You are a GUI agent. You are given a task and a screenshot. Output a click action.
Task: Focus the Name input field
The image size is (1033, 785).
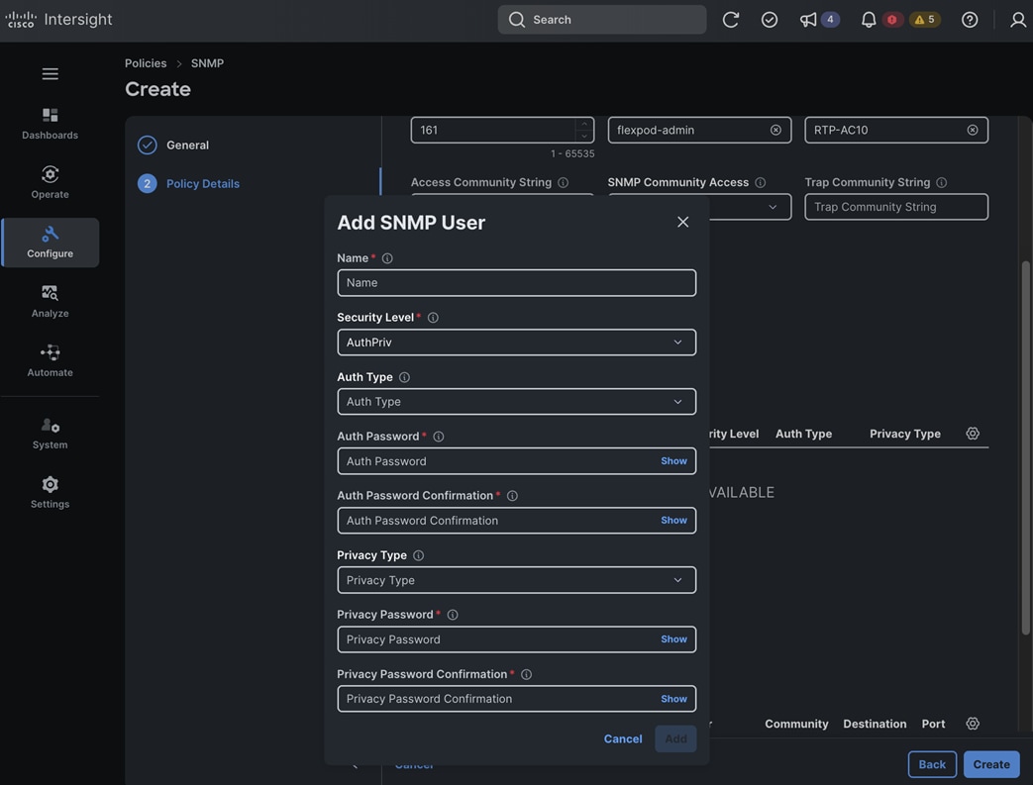click(517, 282)
